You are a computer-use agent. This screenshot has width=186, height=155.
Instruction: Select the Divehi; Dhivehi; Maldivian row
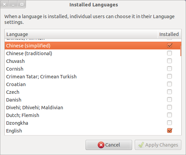93,108
